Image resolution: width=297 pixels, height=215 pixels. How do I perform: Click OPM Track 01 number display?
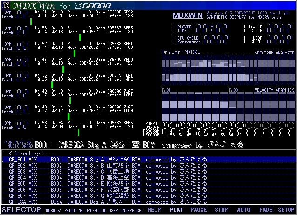22,14
